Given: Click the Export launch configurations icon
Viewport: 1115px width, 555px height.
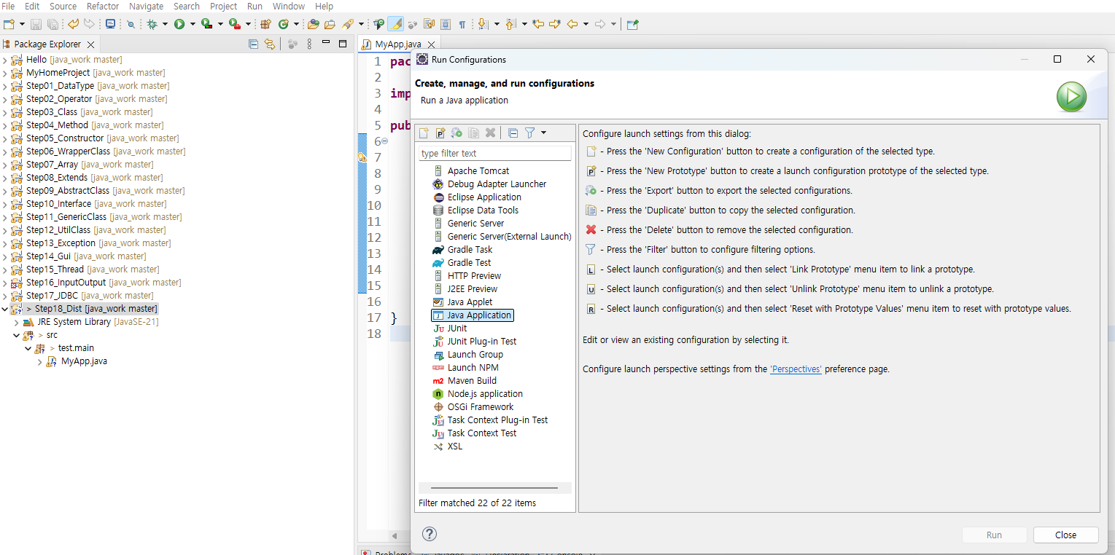Looking at the screenshot, I should [457, 133].
